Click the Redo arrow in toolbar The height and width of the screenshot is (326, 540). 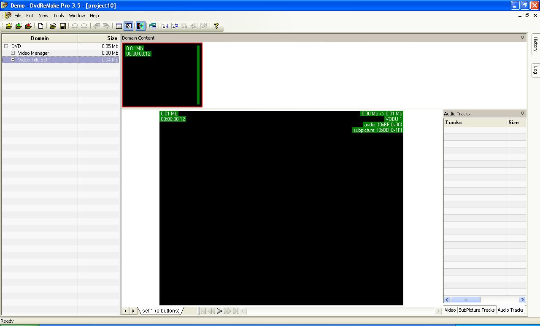(84, 26)
